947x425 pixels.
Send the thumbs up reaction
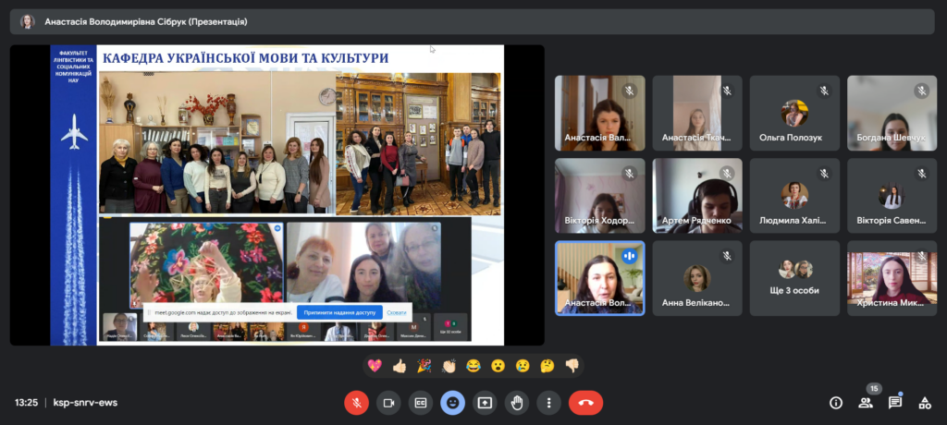(x=400, y=366)
